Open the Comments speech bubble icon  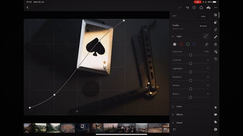[x=216, y=115]
